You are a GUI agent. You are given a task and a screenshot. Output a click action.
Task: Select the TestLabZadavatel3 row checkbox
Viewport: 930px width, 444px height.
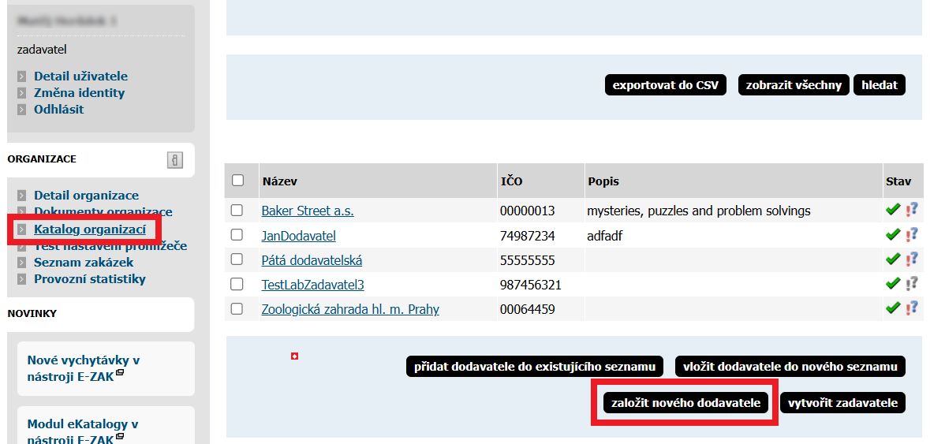coord(237,284)
